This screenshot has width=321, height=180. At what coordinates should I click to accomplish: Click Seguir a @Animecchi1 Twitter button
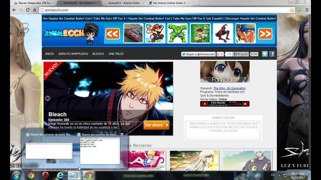(198, 54)
